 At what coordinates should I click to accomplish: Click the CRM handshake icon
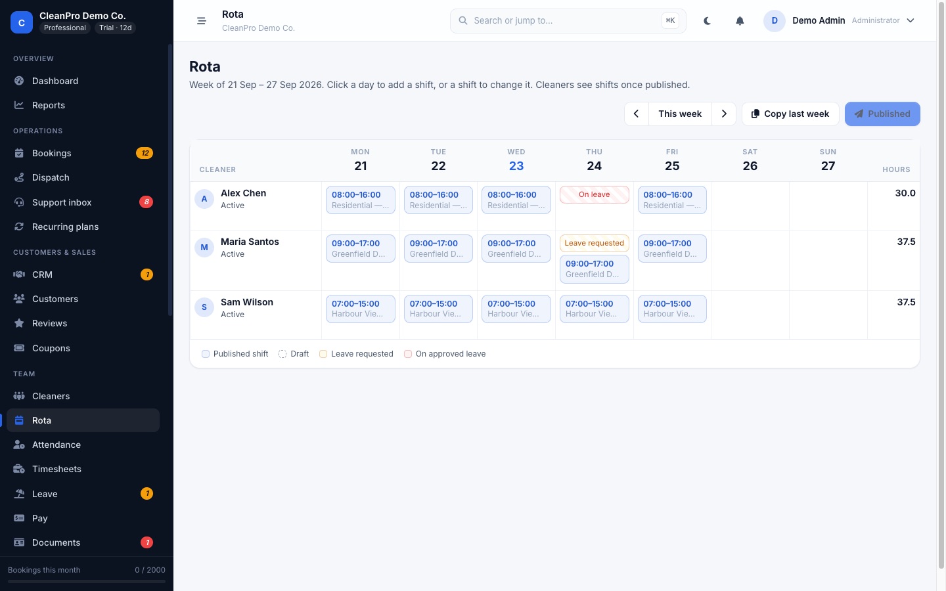coord(19,274)
